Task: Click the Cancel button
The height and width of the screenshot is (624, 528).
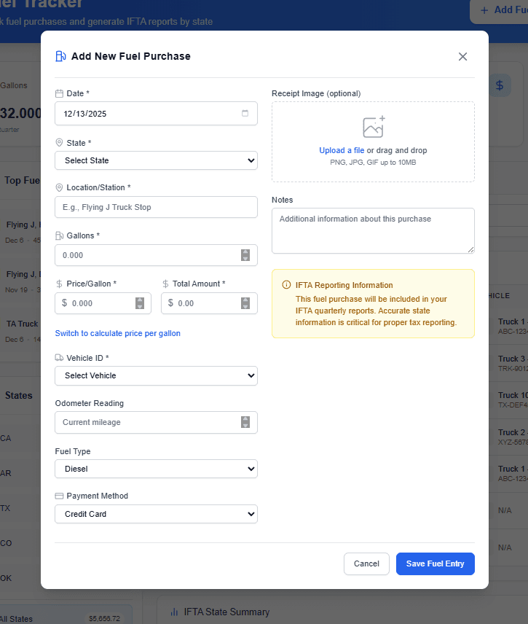Action: (366, 563)
